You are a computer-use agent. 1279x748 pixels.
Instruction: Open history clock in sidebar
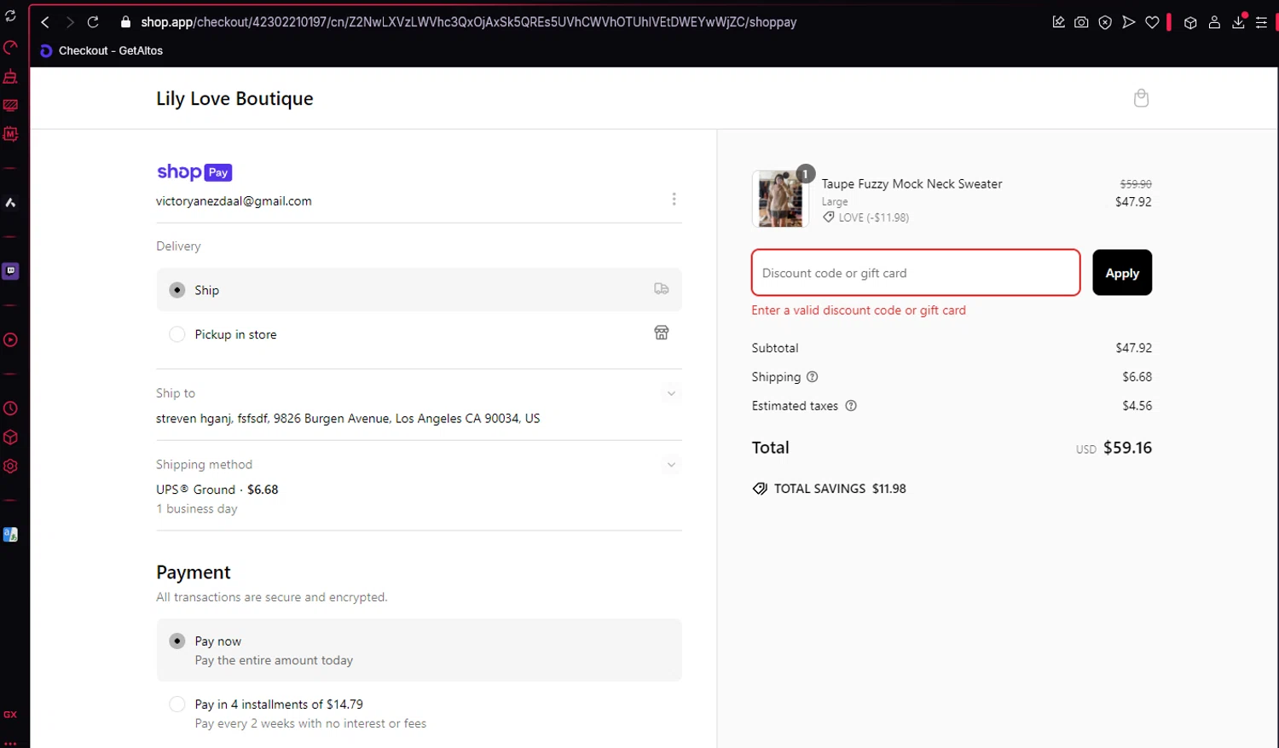coord(10,409)
